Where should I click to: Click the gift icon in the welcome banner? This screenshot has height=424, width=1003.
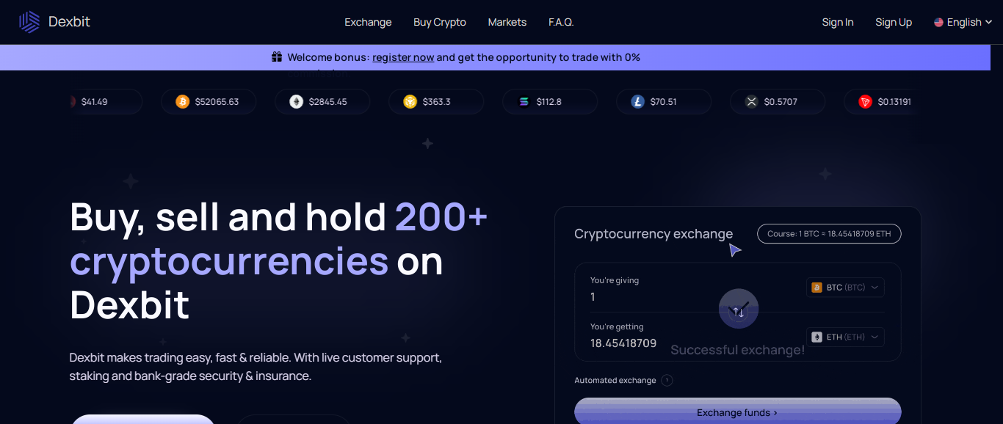[x=277, y=56]
